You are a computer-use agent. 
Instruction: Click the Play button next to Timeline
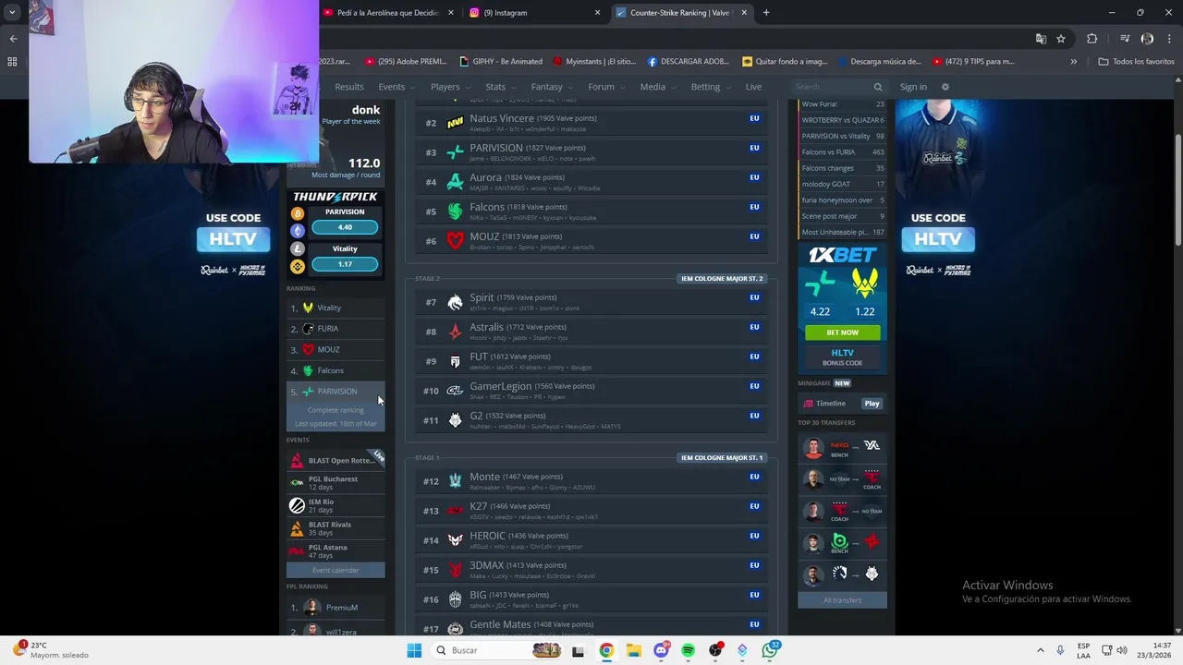click(x=872, y=404)
